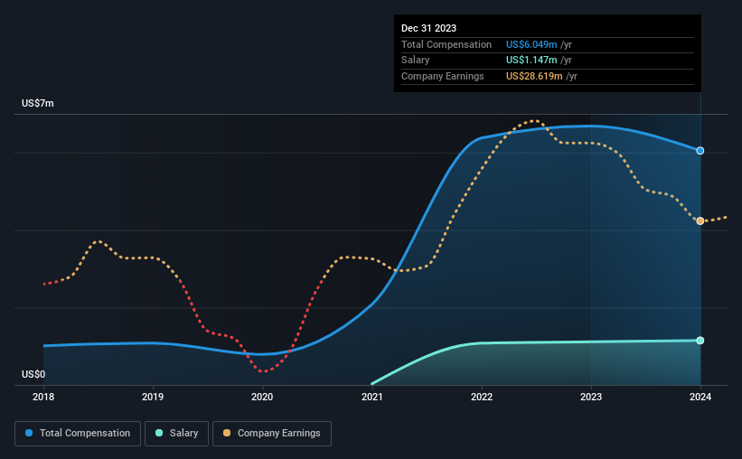Click the Salary row label in tooltip
The image size is (742, 459).
coord(415,61)
